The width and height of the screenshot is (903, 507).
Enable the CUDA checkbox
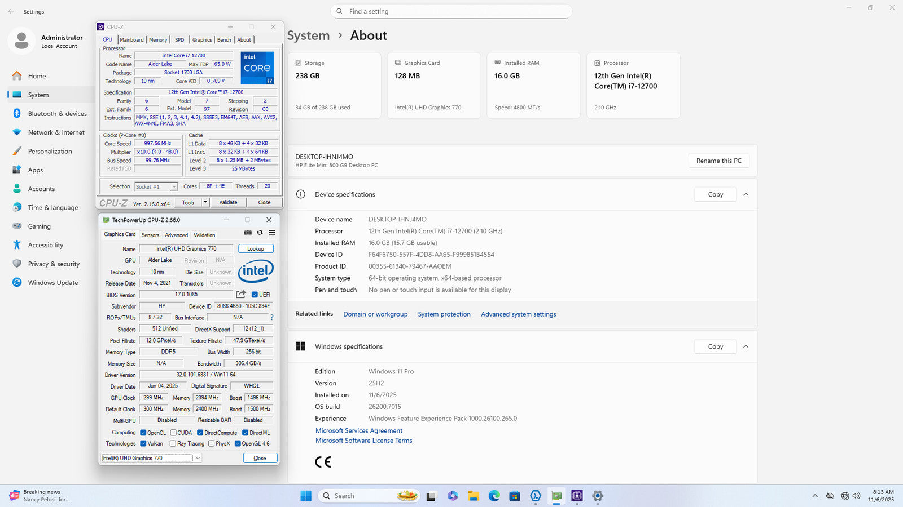[x=173, y=433]
